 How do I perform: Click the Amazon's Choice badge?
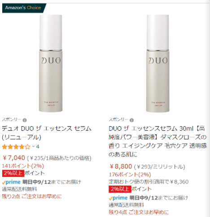(x=23, y=8)
